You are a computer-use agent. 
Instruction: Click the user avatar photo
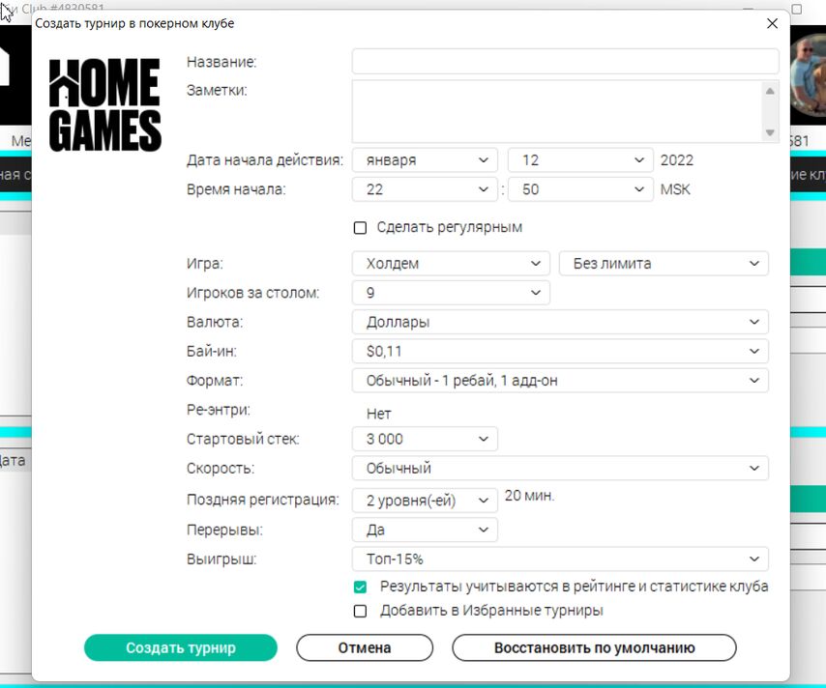pos(808,82)
